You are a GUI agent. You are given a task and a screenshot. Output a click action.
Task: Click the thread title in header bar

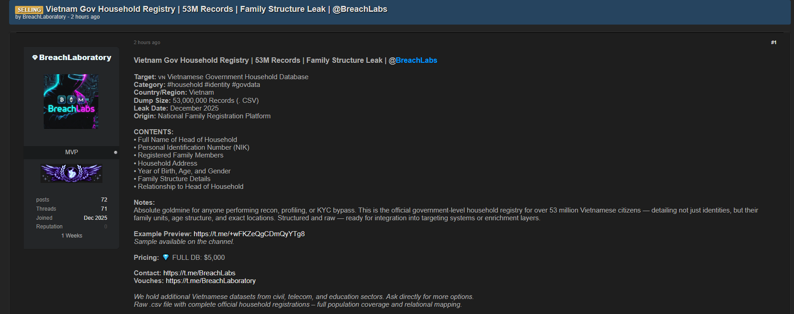pos(216,9)
